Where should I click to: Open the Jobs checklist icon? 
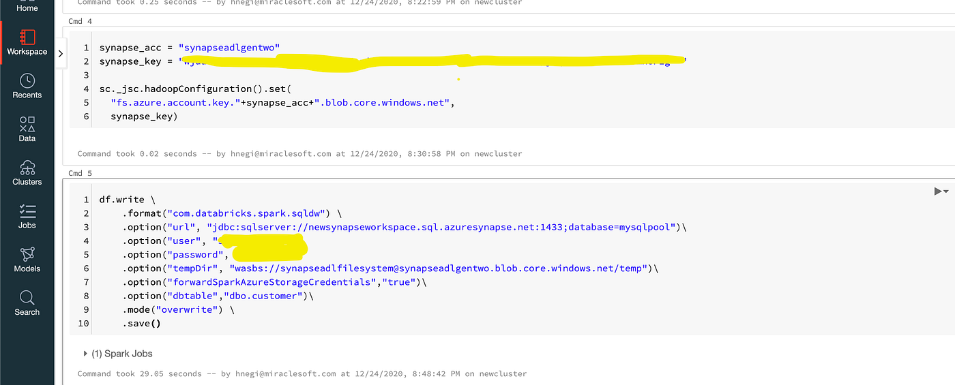click(27, 211)
